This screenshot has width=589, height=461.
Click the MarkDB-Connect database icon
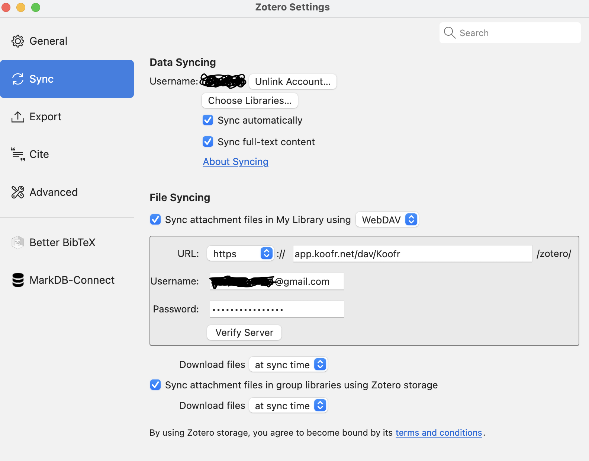click(18, 280)
